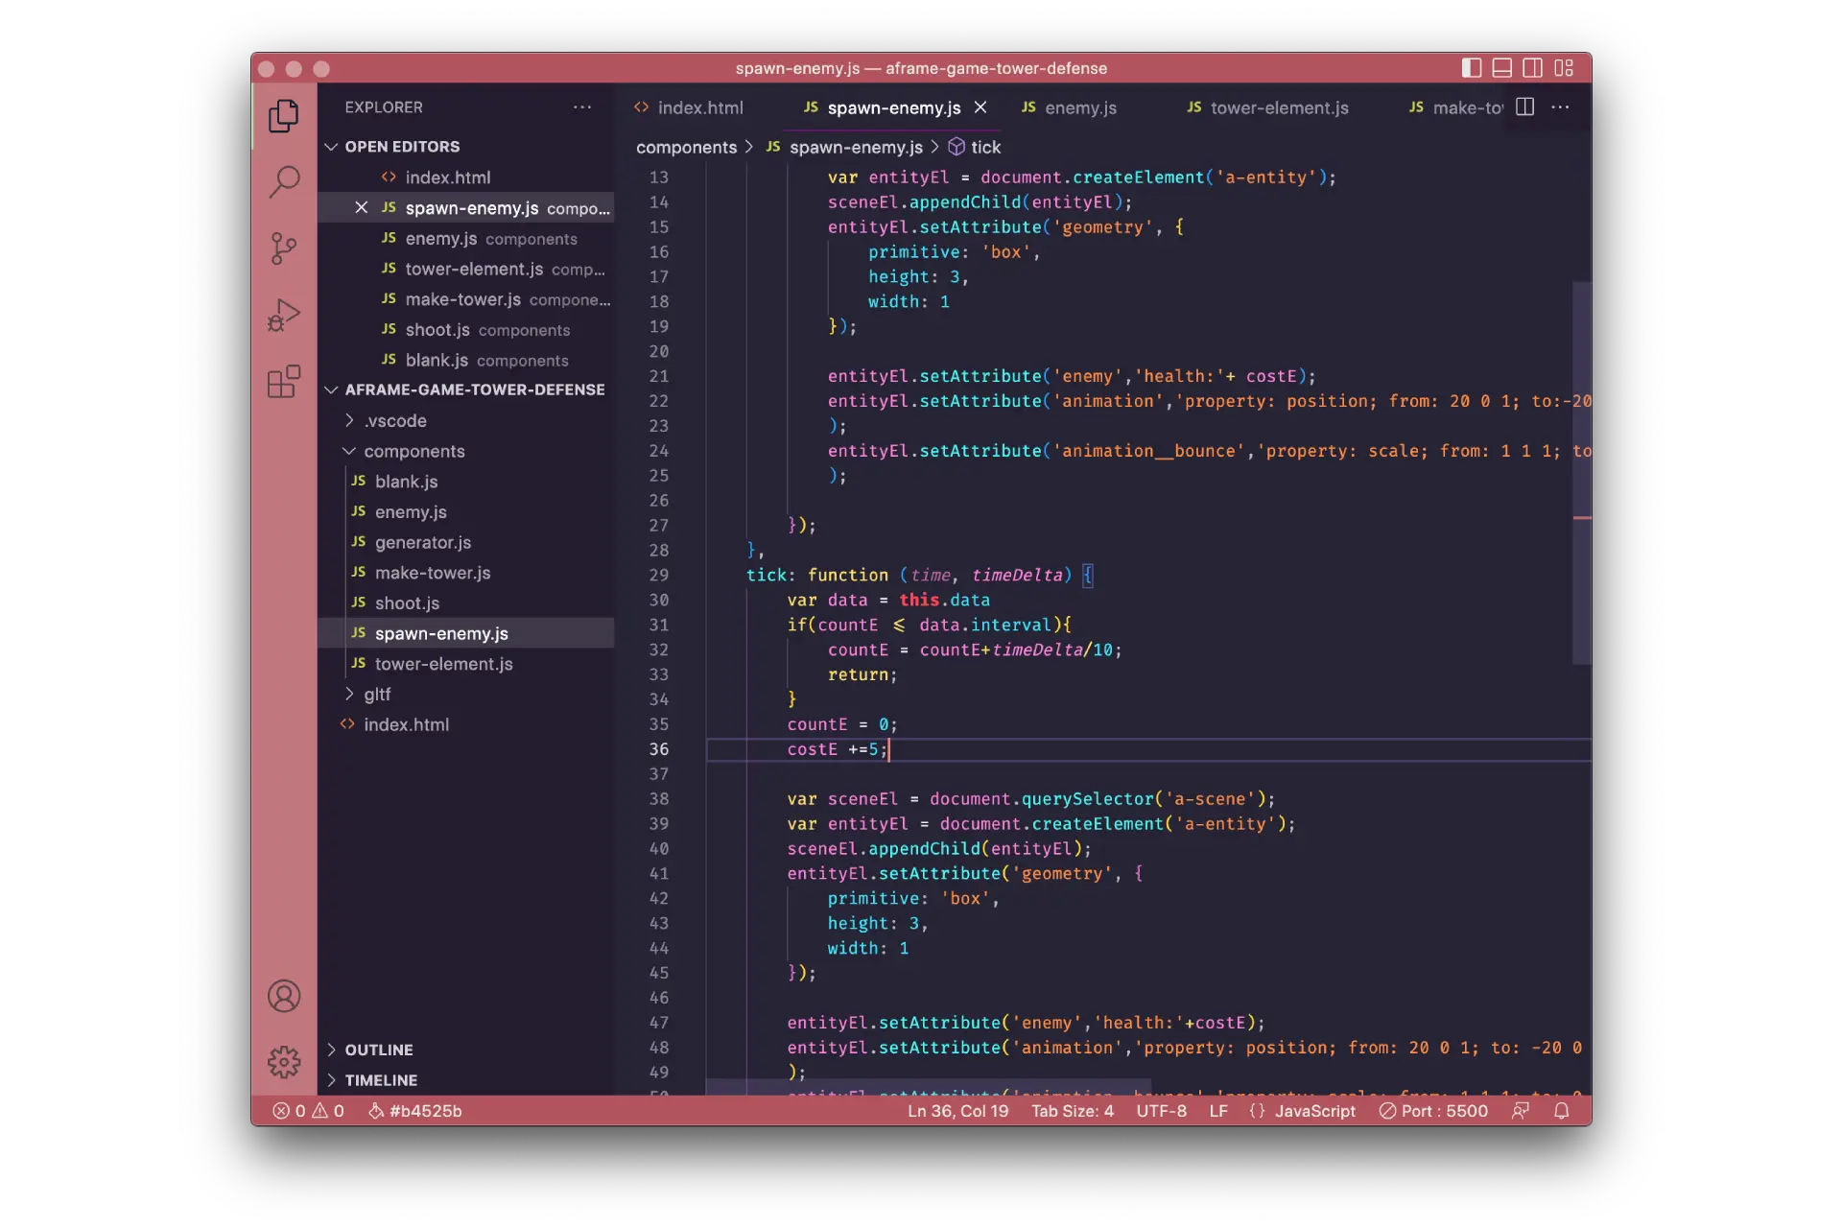
Task: Open the Search panel in the activity bar
Action: [283, 180]
